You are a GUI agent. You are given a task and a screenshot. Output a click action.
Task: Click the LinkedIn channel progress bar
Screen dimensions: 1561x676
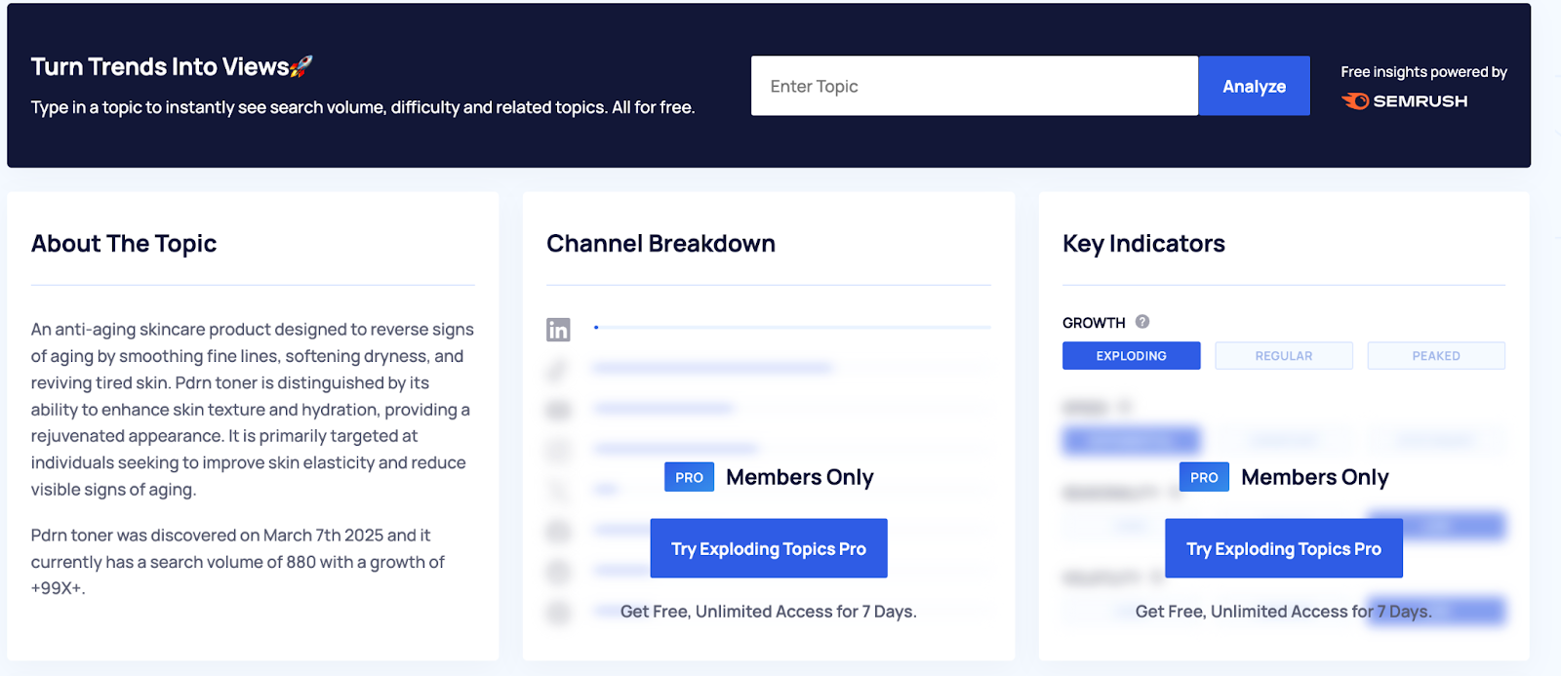[792, 328]
